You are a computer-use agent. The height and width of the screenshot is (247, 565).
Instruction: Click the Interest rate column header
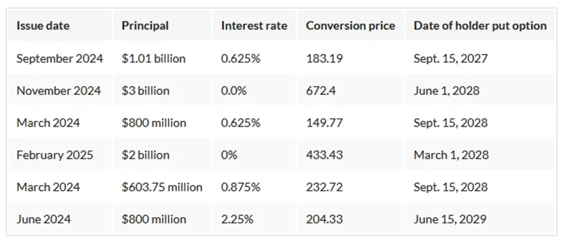pyautogui.click(x=254, y=25)
